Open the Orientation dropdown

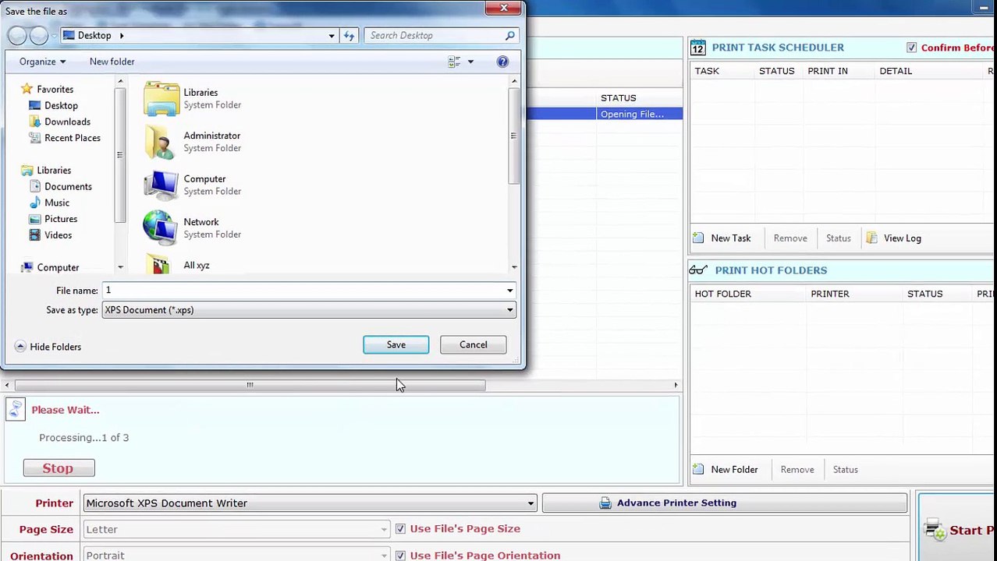[x=236, y=556]
